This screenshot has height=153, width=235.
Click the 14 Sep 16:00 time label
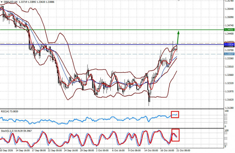click(23, 150)
